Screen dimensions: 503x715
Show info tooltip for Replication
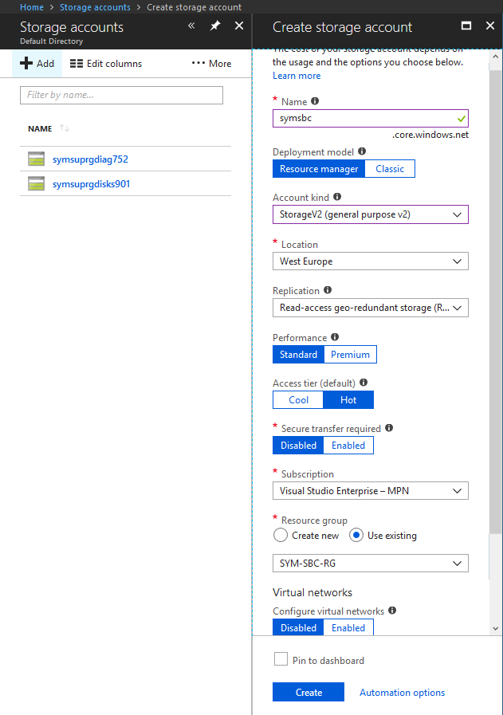328,290
